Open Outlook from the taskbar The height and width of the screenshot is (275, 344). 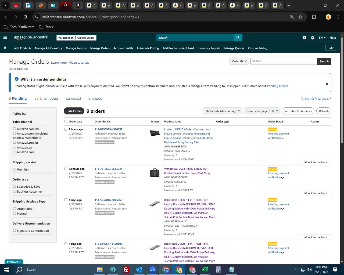click(x=139, y=270)
